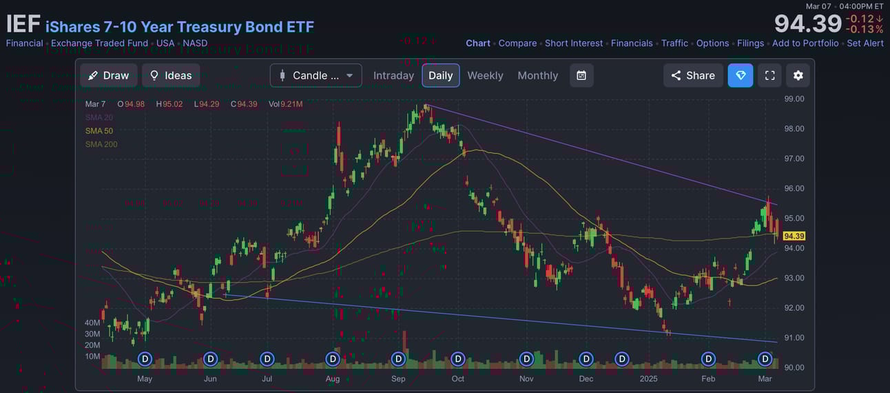This screenshot has height=393, width=890.
Task: Click Exchange Traded Fund link
Action: (99, 43)
